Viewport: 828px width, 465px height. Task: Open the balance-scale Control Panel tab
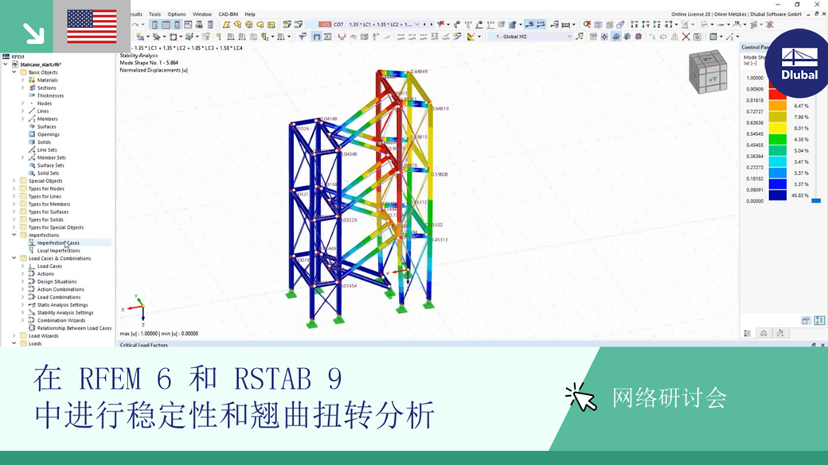(x=764, y=333)
